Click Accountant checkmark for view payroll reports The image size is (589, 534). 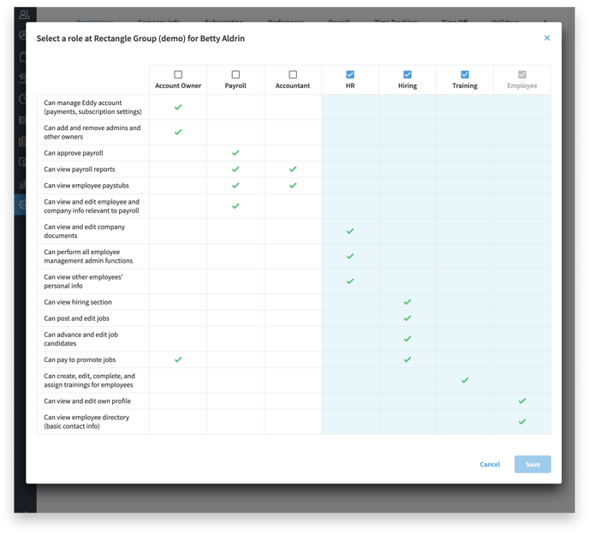pos(293,169)
